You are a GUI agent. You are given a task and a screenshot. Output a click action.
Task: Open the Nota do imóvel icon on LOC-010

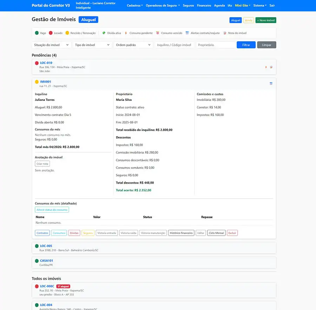click(x=271, y=67)
